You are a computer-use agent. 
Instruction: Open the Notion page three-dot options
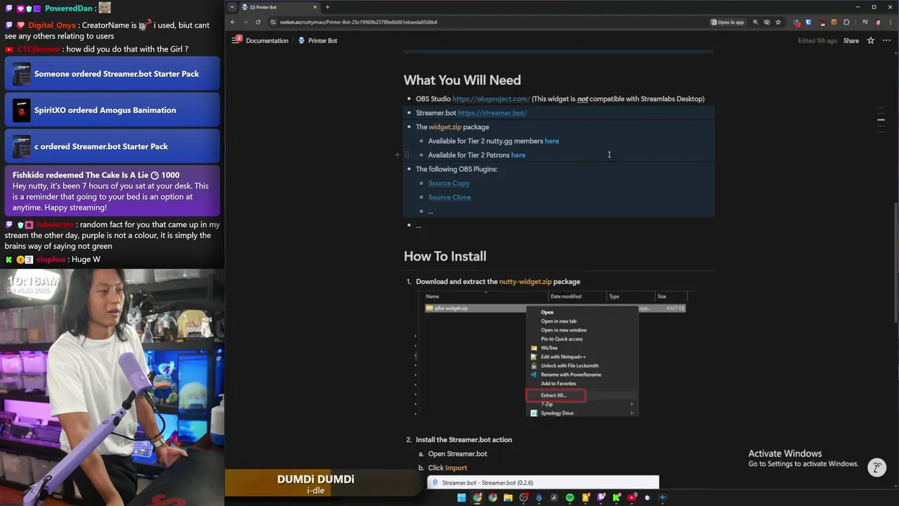coord(886,41)
